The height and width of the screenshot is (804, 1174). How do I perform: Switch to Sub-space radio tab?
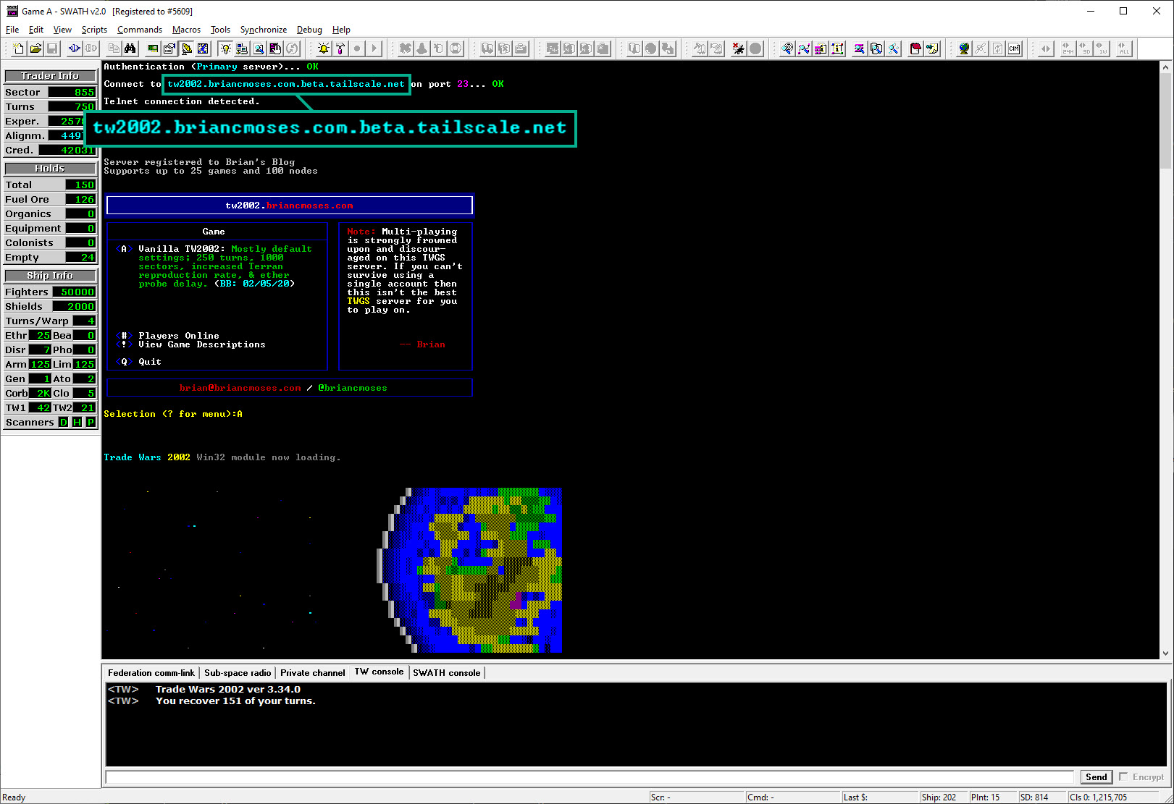[238, 672]
